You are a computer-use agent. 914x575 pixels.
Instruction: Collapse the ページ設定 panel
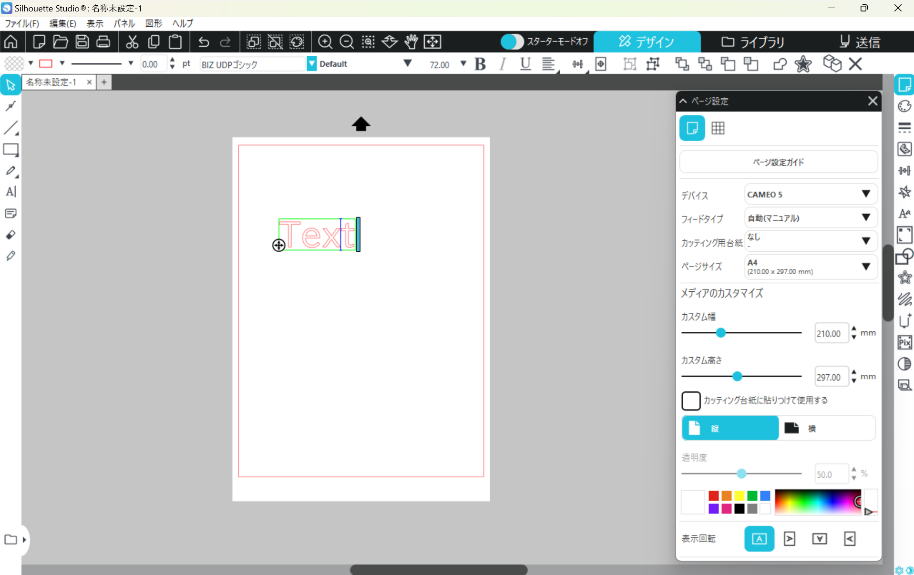pos(683,101)
